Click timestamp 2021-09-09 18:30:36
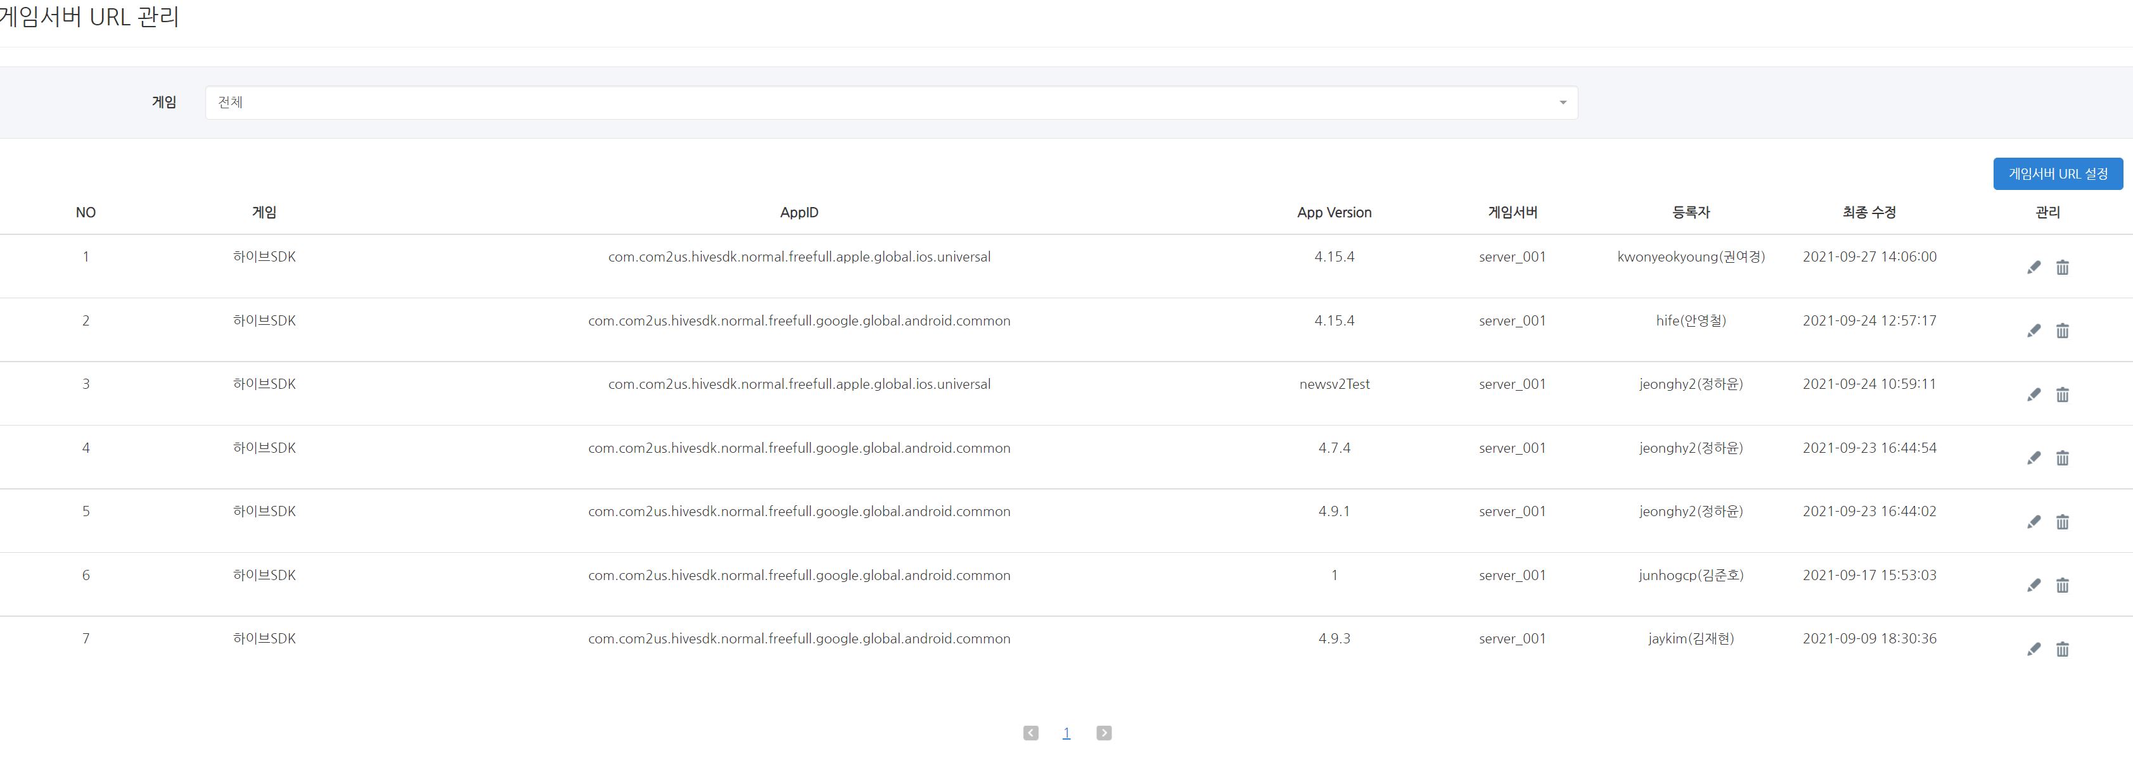2133x758 pixels. 1869,639
